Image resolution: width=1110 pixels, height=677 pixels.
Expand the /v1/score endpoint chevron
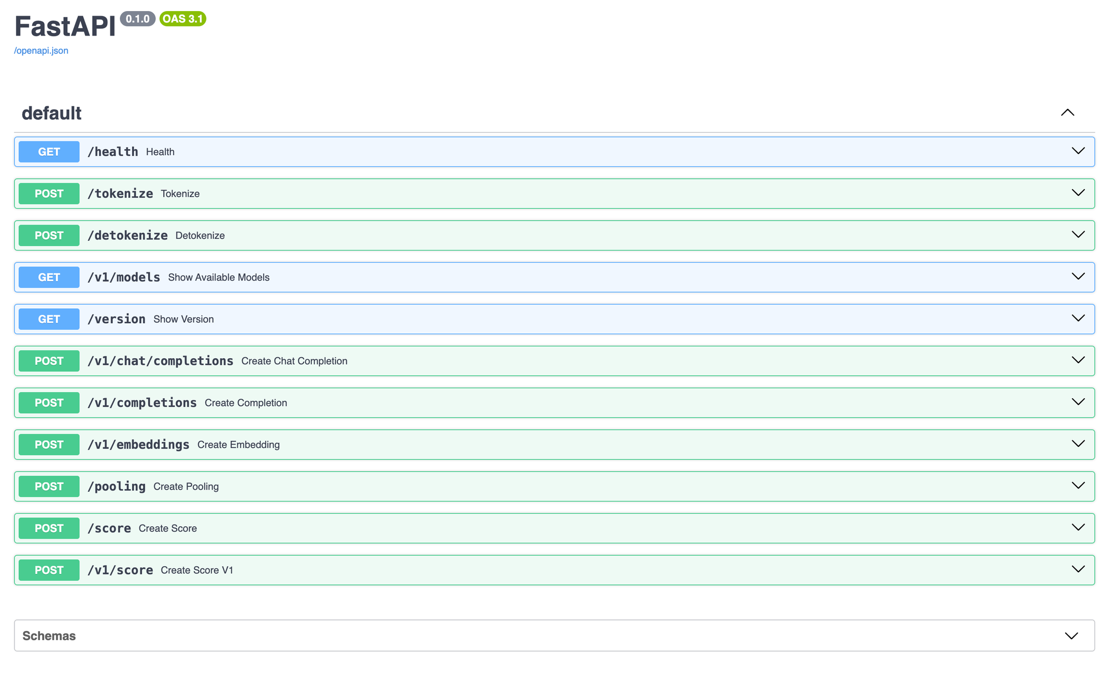point(1078,569)
